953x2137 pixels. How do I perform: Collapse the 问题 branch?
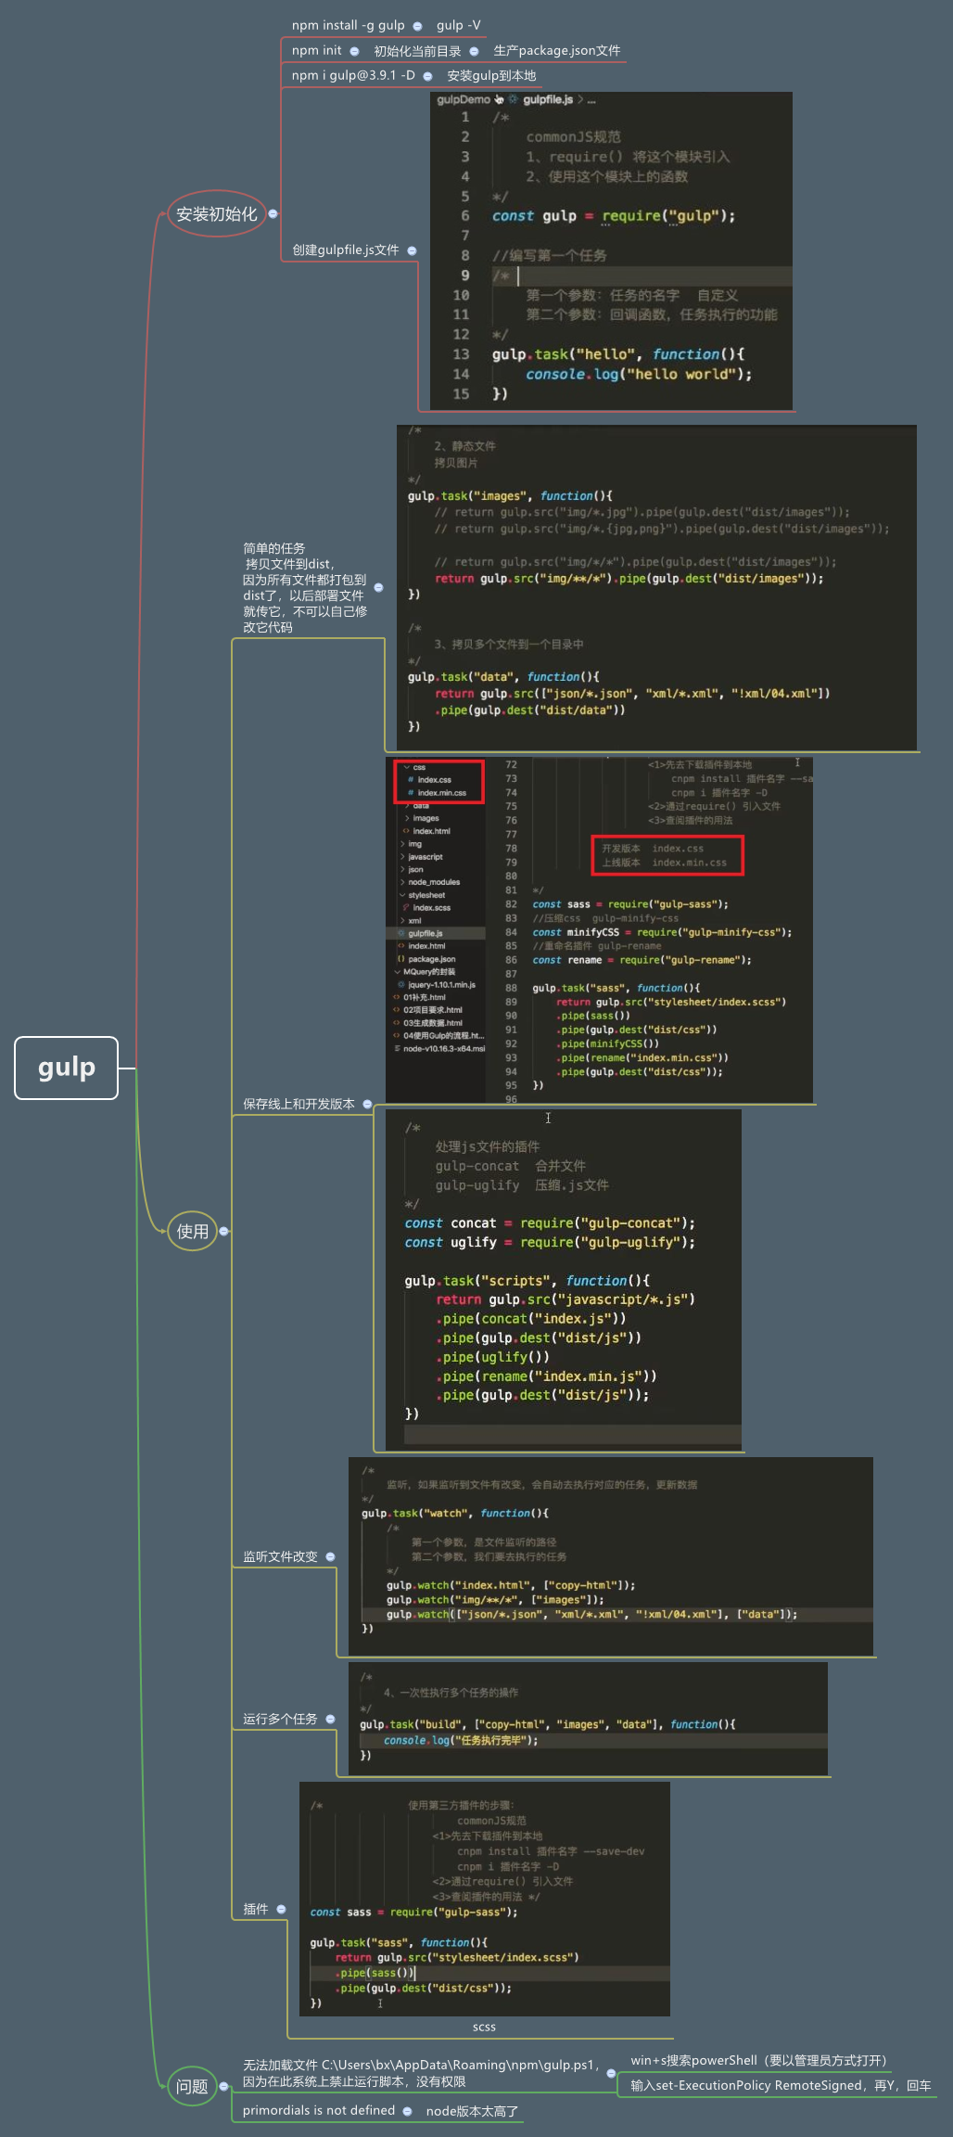coord(224,2086)
